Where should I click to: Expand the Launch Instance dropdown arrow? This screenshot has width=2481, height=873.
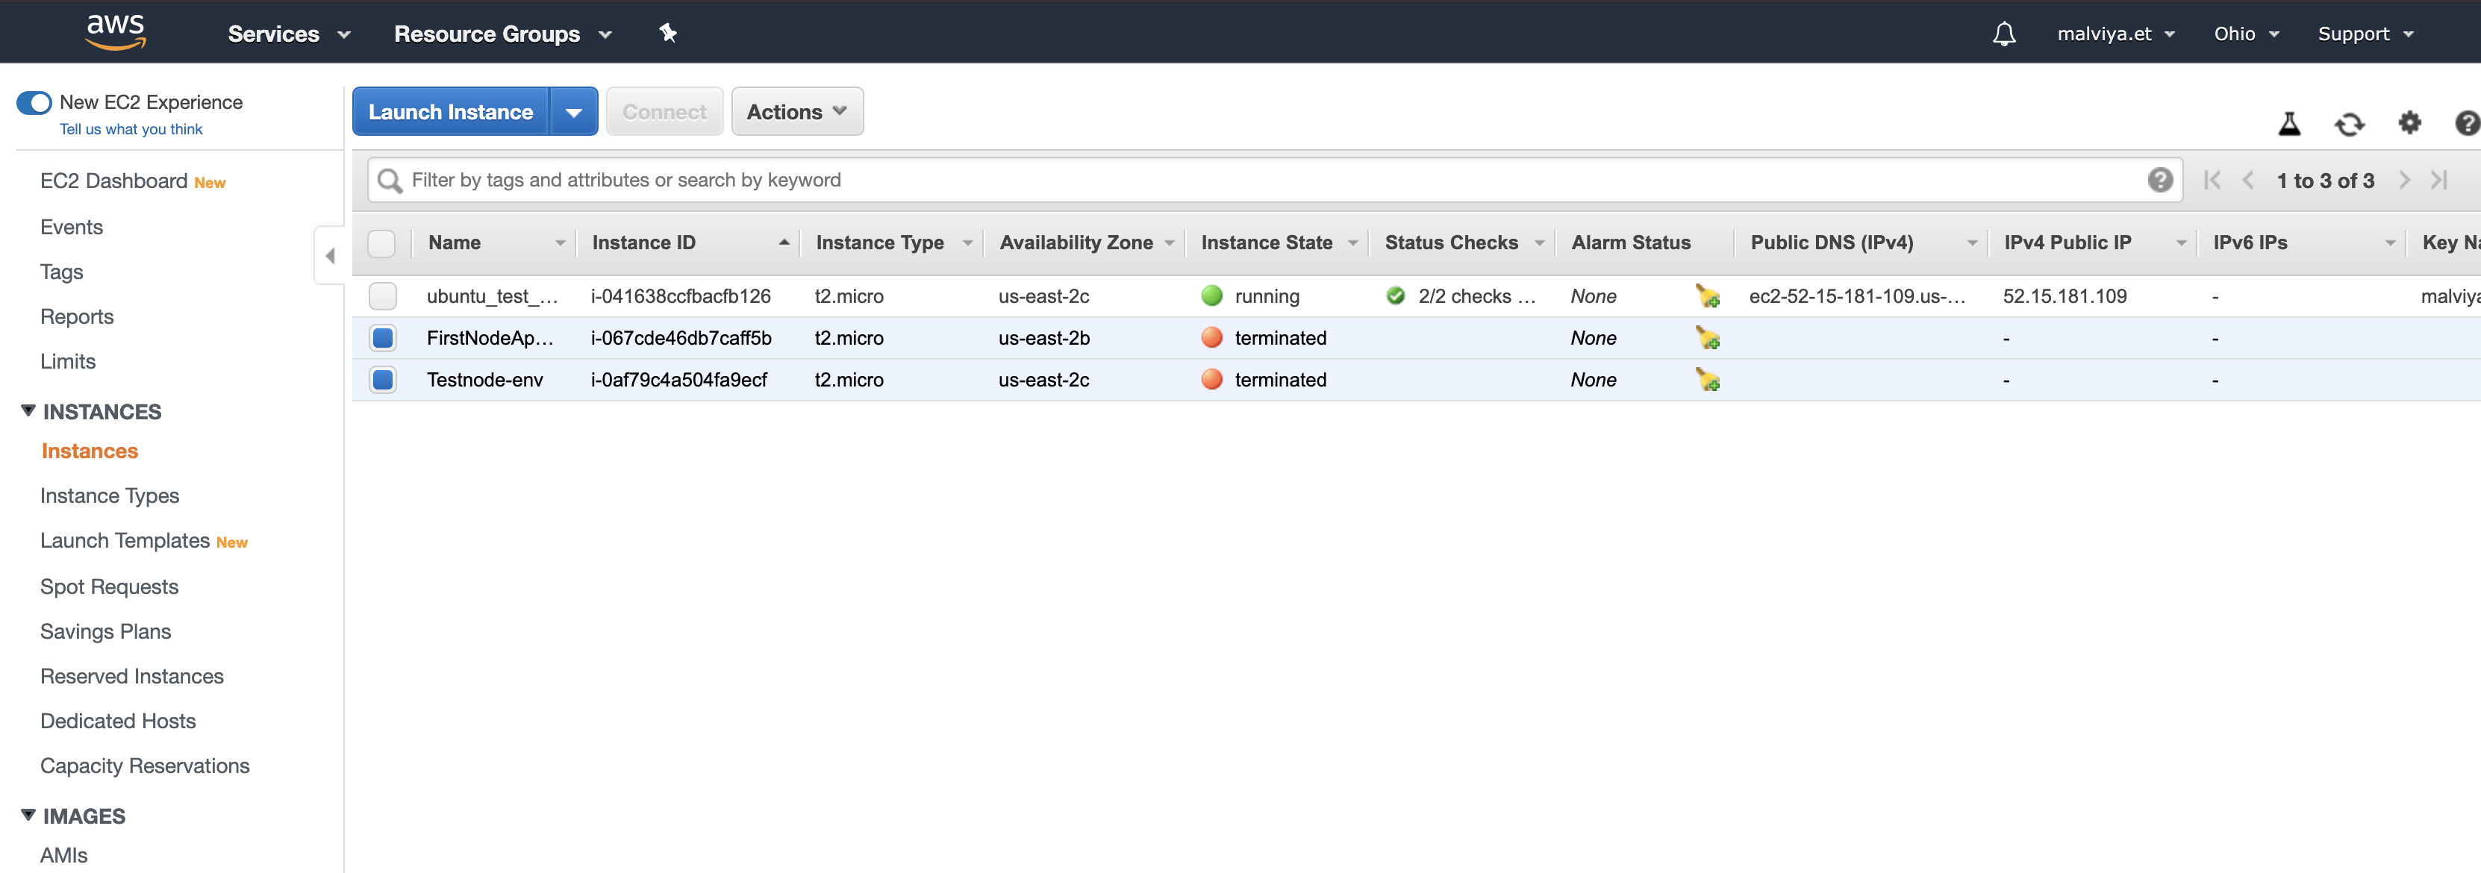573,110
